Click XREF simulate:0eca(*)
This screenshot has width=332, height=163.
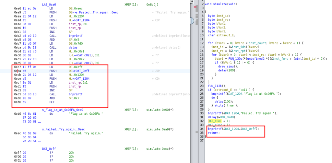160,149
